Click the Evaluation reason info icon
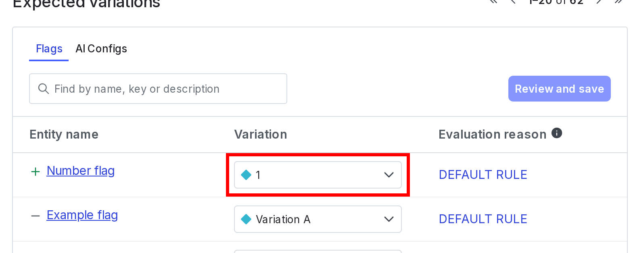Screen dimensions: 631x253 [557, 133]
